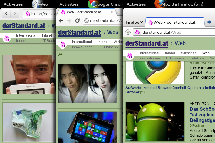Click the 'Lücke in Chrome' teaser text
215x143 pixels.
202,73
